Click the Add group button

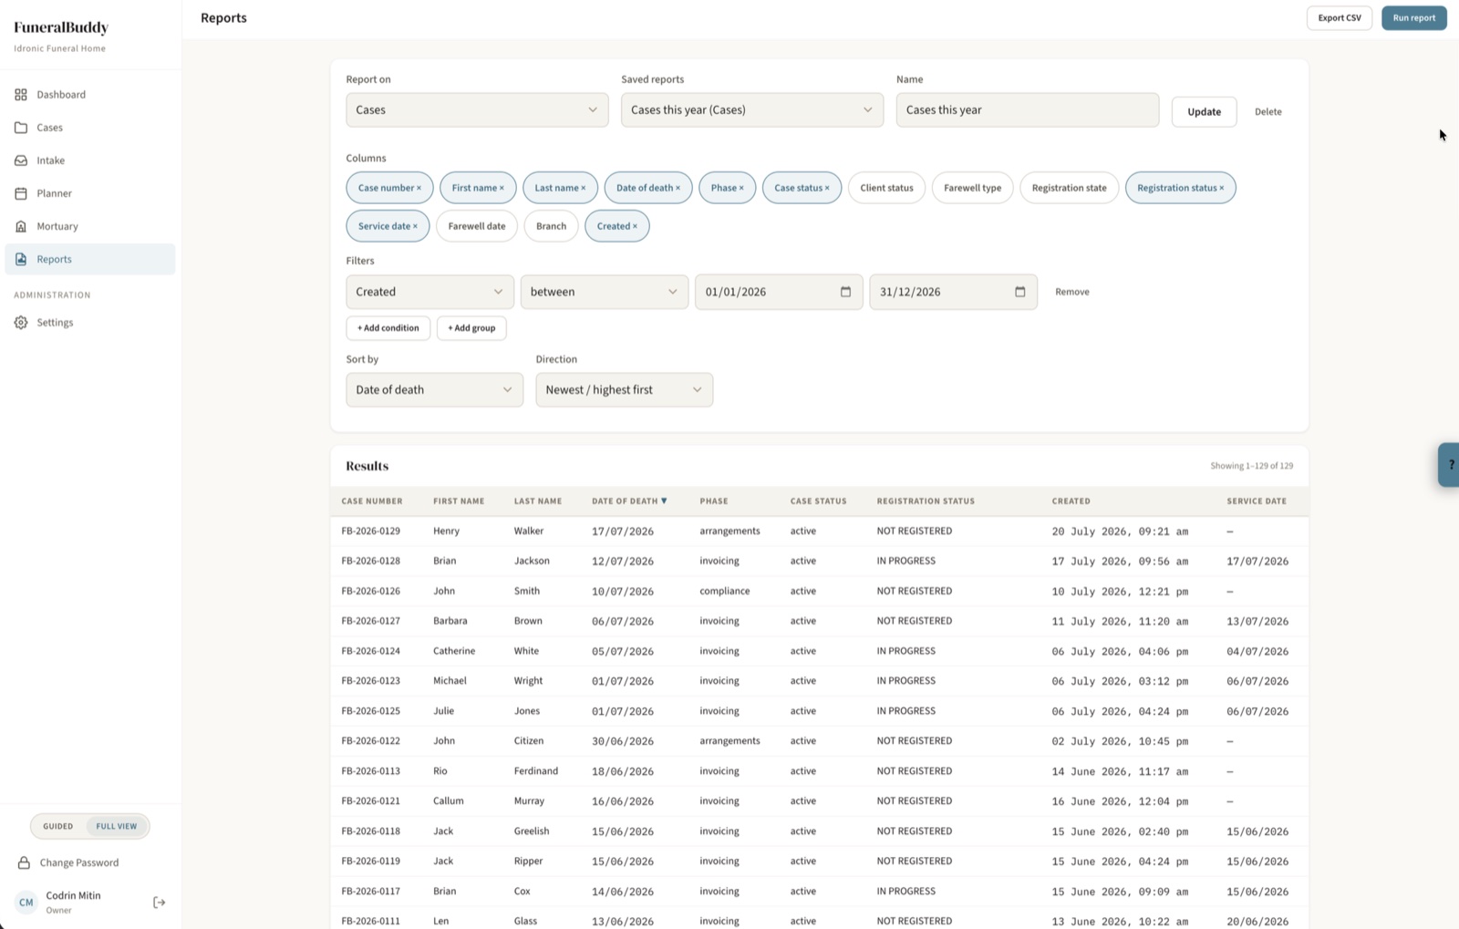(471, 328)
